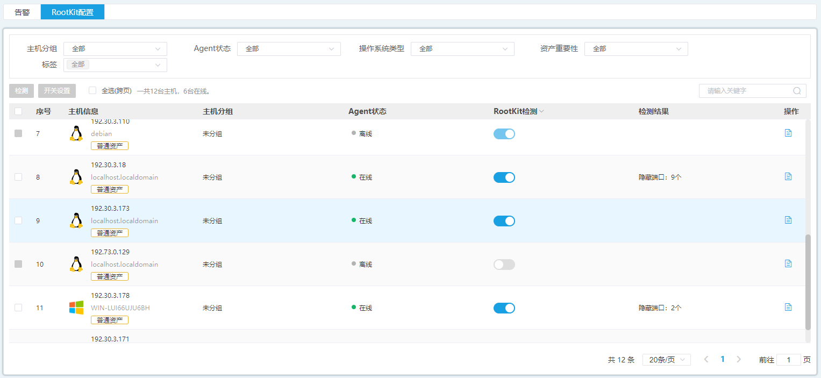The image size is (821, 378).
Task: Click the table's vertical scrollbar
Action: (808, 282)
